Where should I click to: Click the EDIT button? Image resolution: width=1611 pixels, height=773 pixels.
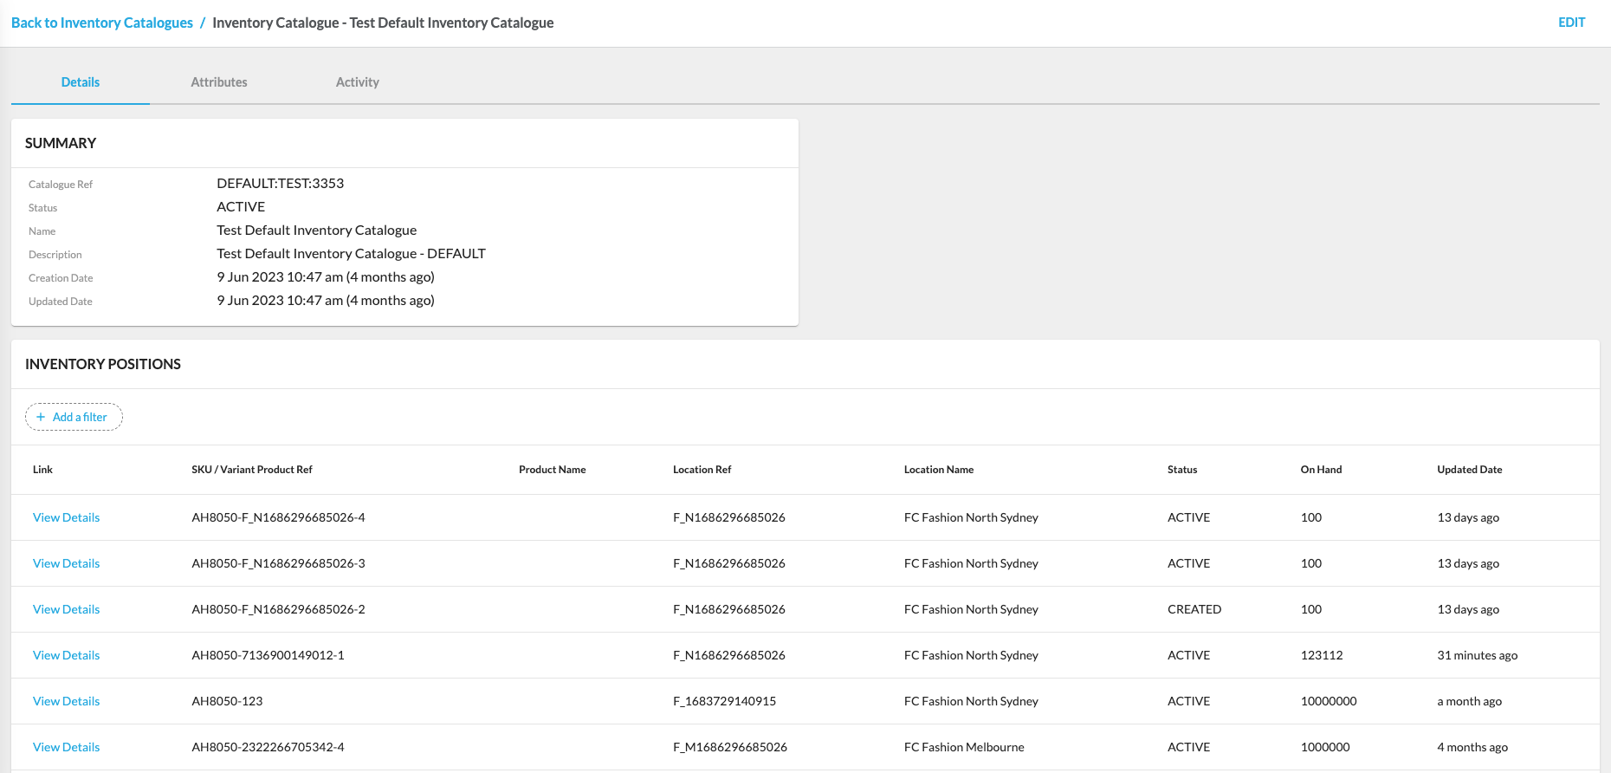tap(1571, 23)
